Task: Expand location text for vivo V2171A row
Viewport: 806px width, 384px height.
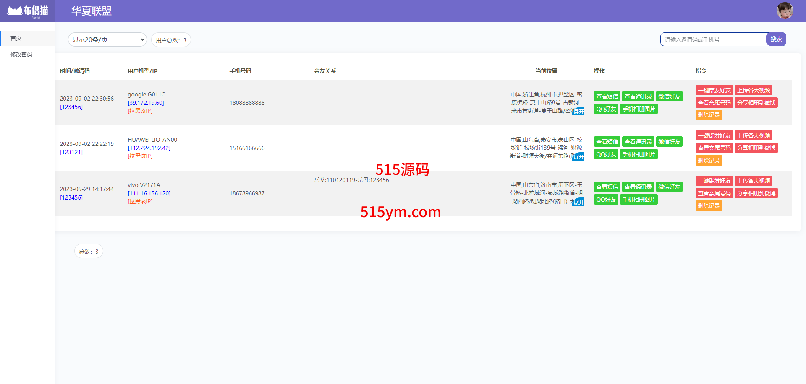Action: pyautogui.click(x=578, y=202)
